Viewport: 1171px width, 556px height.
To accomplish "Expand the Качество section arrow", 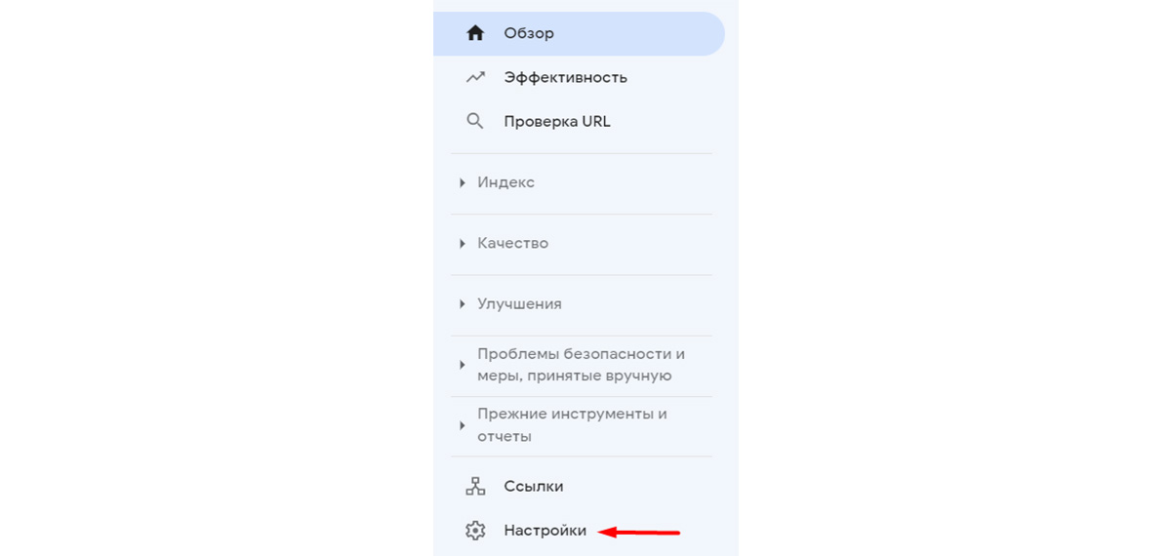I will pyautogui.click(x=463, y=243).
